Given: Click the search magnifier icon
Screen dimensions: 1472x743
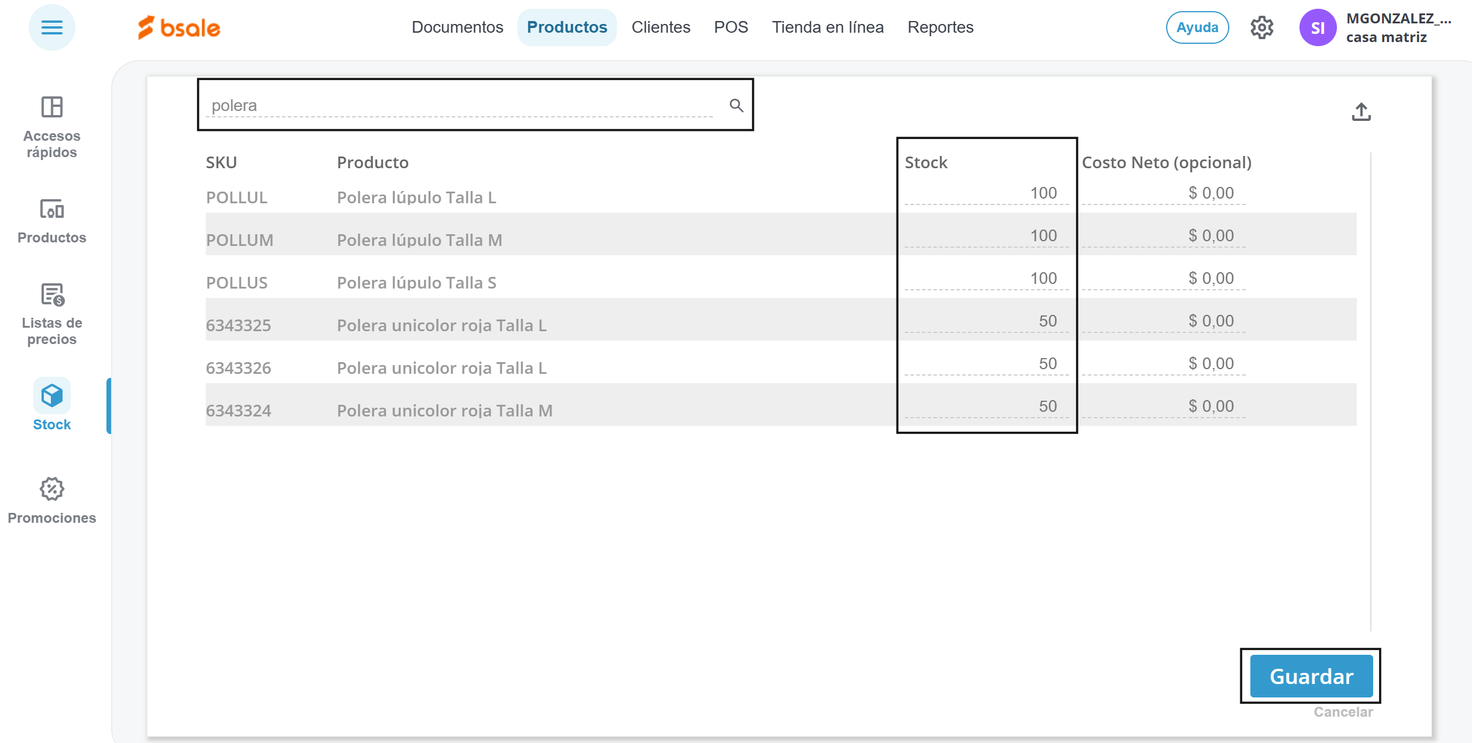Looking at the screenshot, I should coord(736,106).
